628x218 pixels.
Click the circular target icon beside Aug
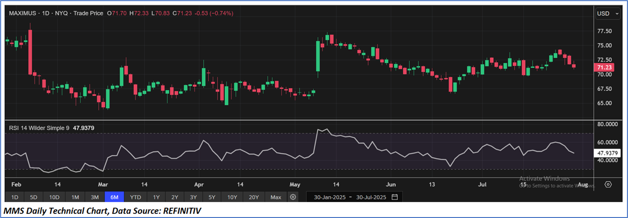point(608,184)
